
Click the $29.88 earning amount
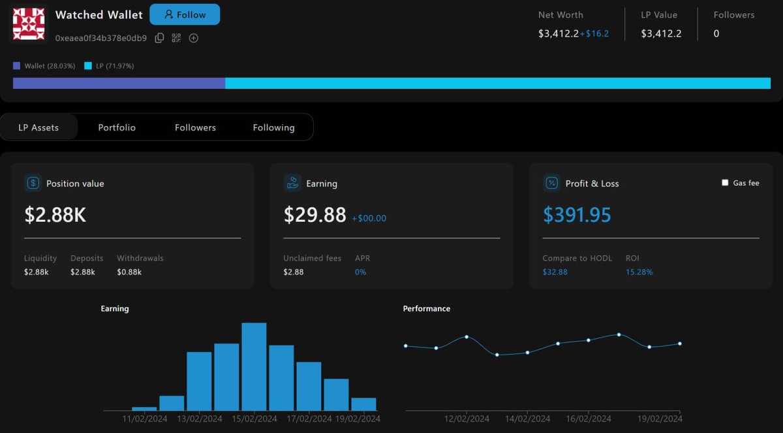[x=315, y=215]
